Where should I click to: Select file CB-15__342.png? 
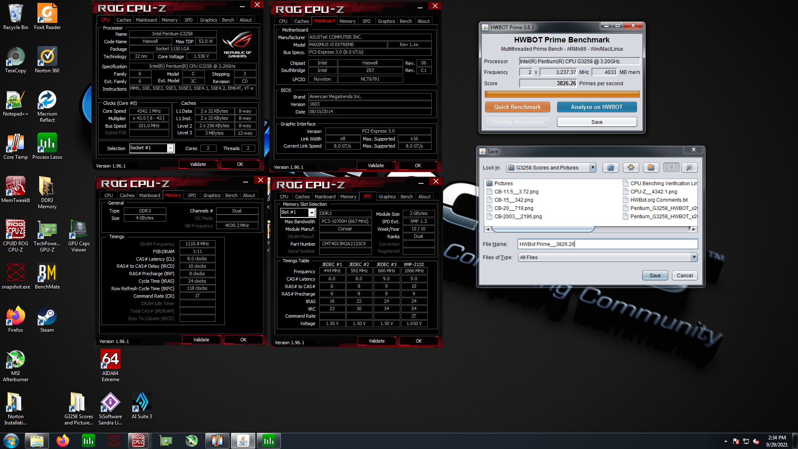coord(510,200)
